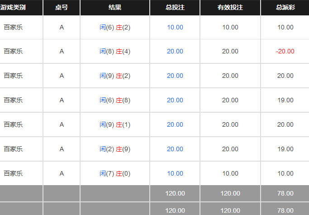This screenshot has height=215, width=309.
Task: Select the 有效投注 column header
Action: 230,8
